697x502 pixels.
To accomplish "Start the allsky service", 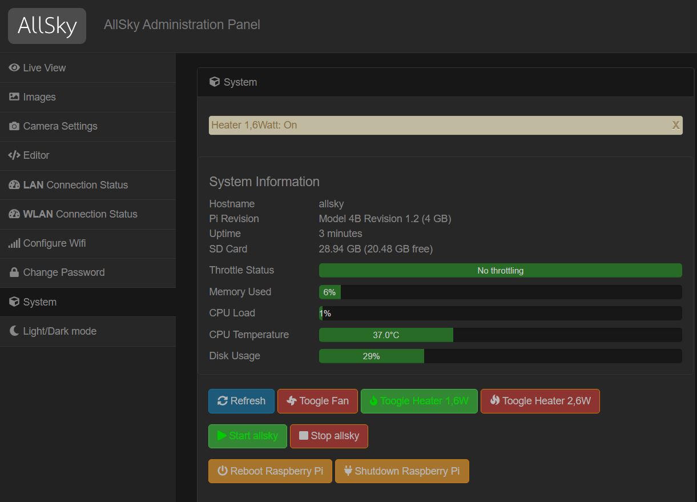I will [248, 436].
